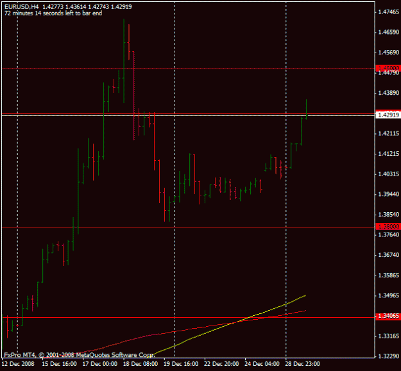Viewport: 401px width, 371px height.
Task: Select the red horizontal line at 1.45000
Action: [188, 69]
